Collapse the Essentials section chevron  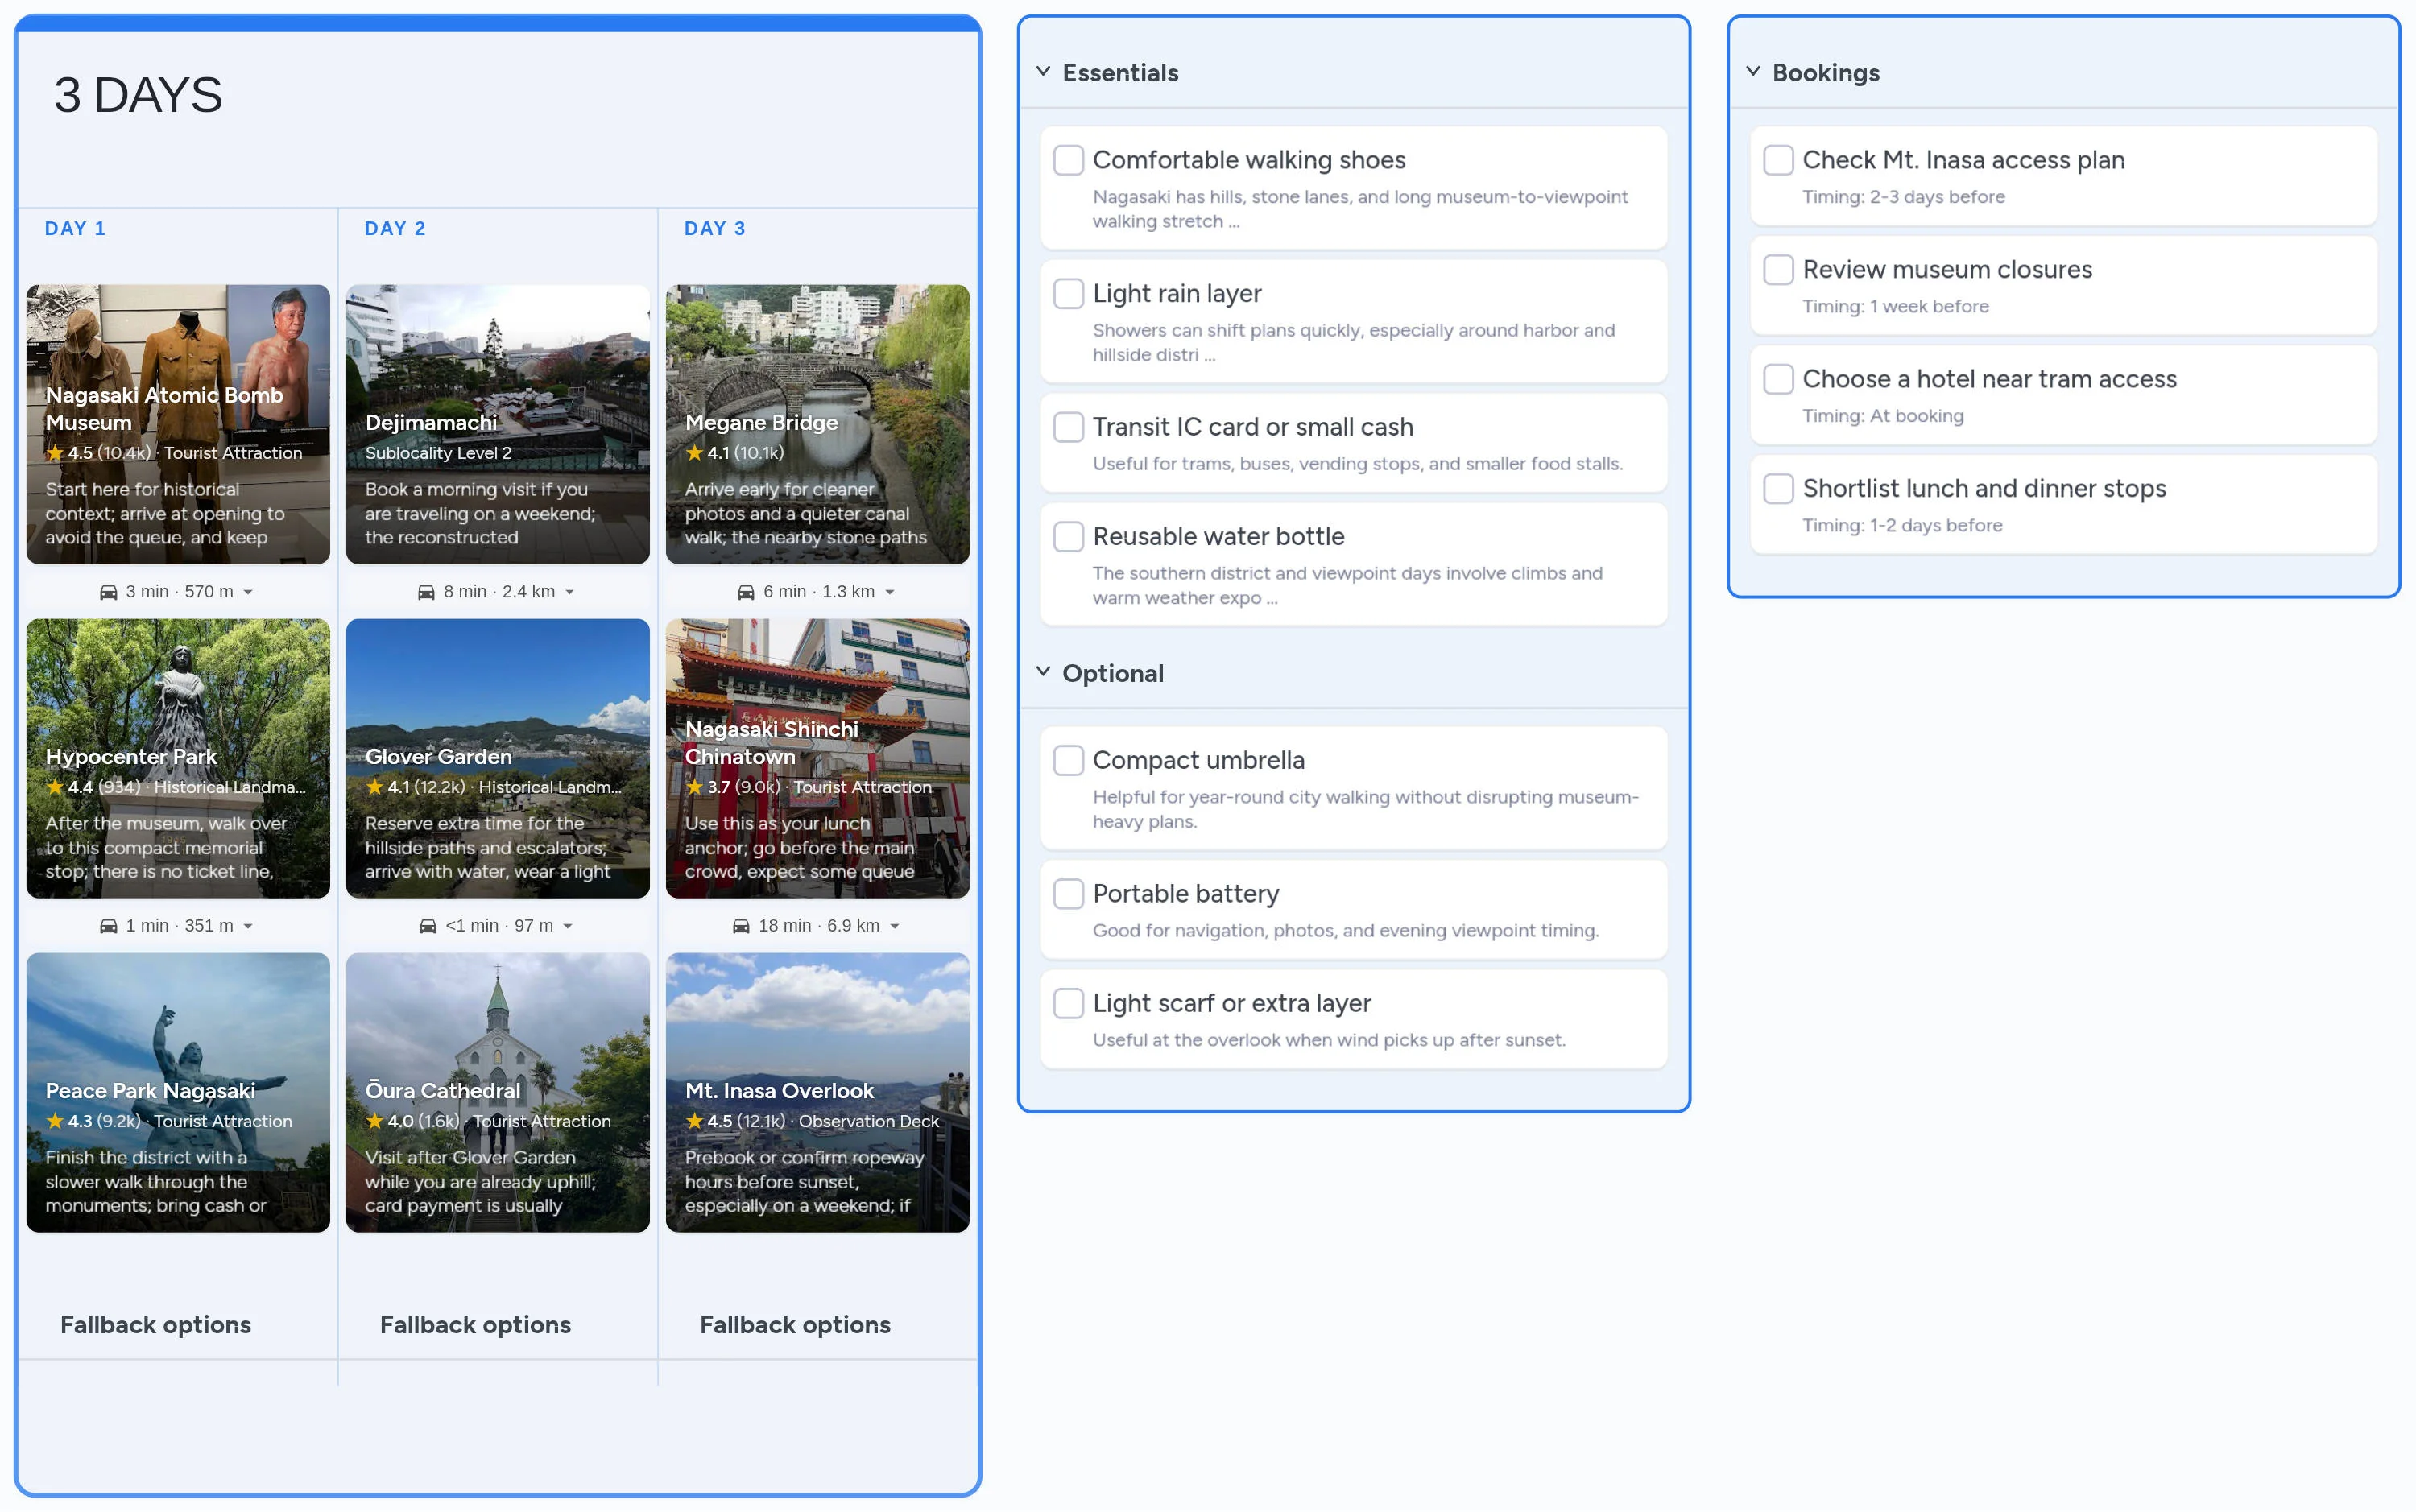click(1043, 72)
